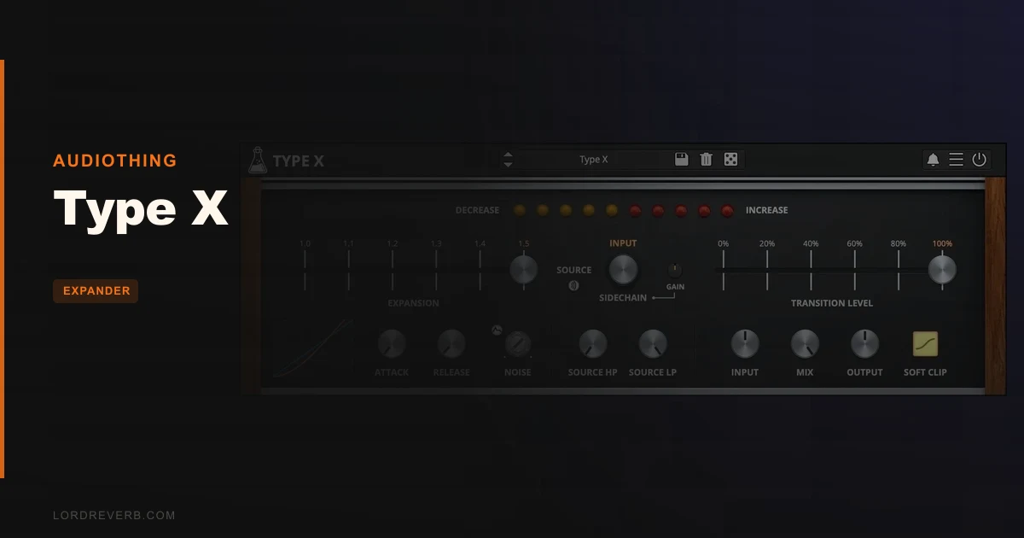The width and height of the screenshot is (1024, 538).
Task: Click the 80% mark on Transition Level scale
Action: pyautogui.click(x=899, y=243)
